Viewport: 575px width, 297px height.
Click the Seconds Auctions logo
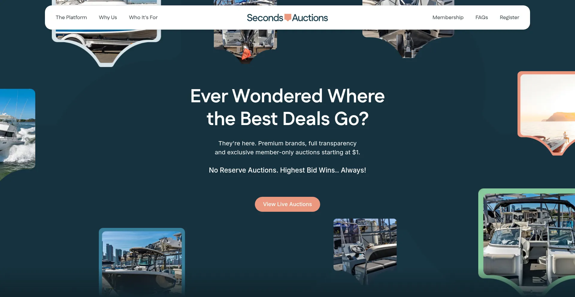pyautogui.click(x=287, y=18)
